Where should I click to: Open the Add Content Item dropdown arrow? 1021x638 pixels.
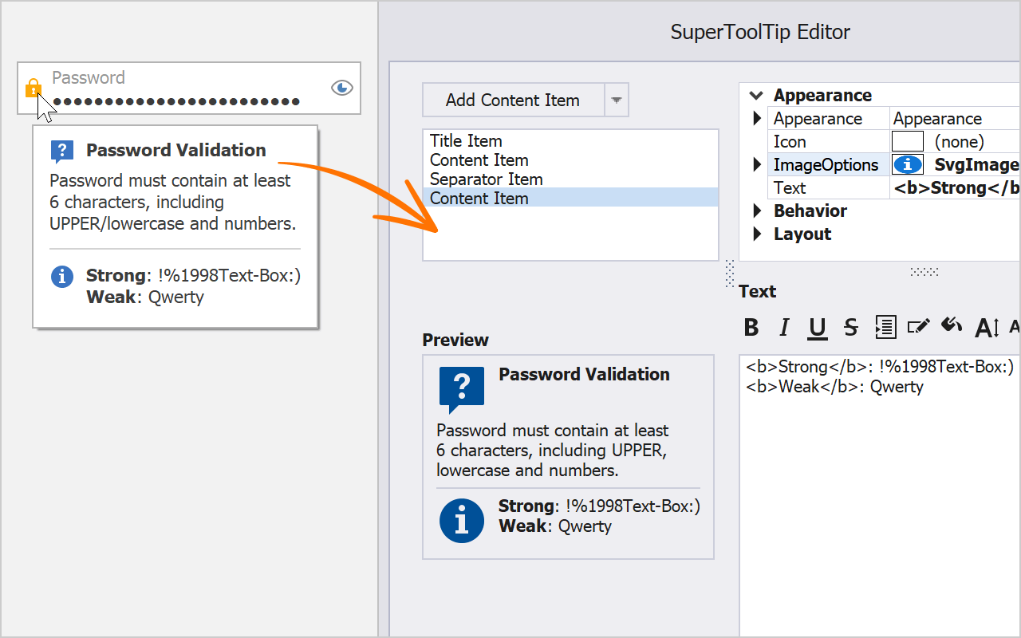point(616,100)
